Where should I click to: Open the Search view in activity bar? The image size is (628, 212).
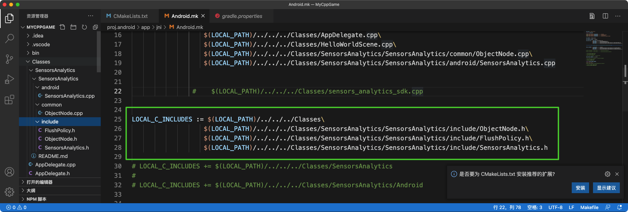[x=9, y=39]
